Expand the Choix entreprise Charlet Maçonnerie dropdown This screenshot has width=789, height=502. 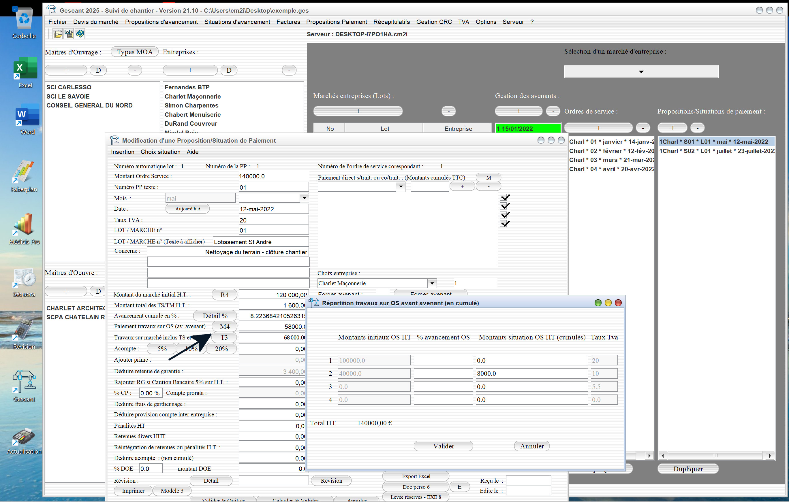(x=432, y=283)
